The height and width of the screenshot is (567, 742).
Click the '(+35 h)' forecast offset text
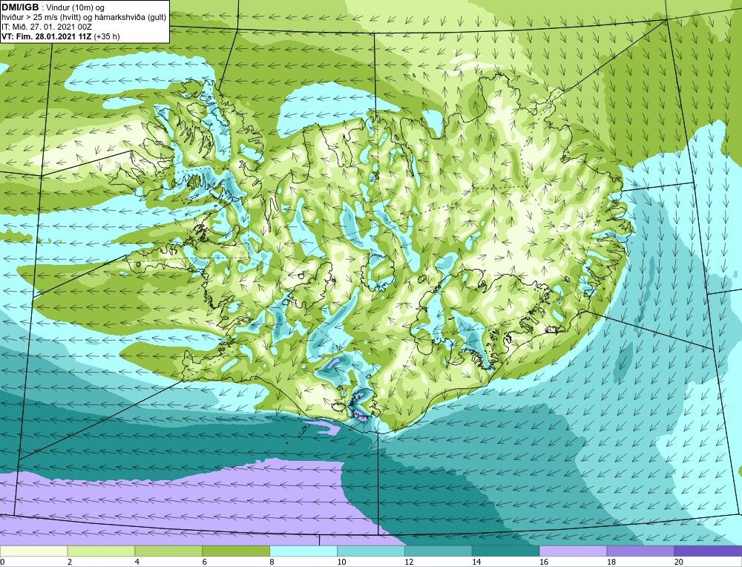[107, 36]
